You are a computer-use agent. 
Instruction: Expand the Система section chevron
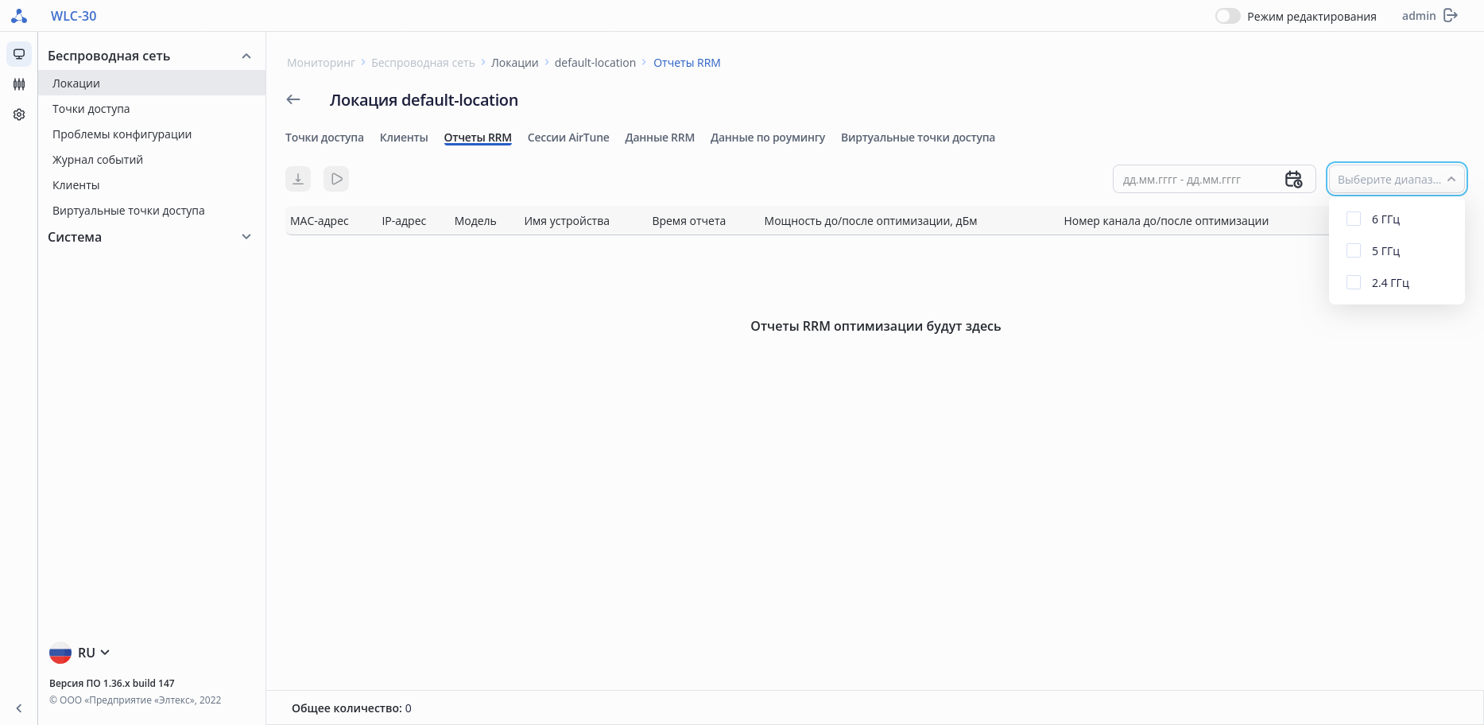coord(246,237)
